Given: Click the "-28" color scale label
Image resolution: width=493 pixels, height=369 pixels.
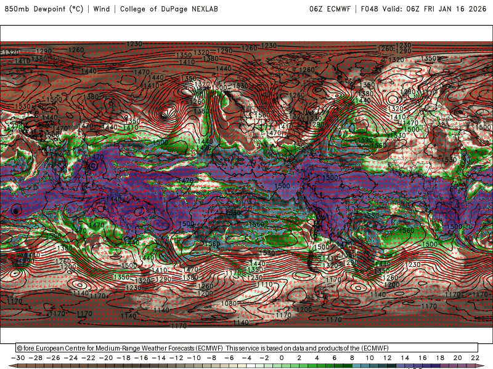Looking at the screenshot, I should (35, 358).
